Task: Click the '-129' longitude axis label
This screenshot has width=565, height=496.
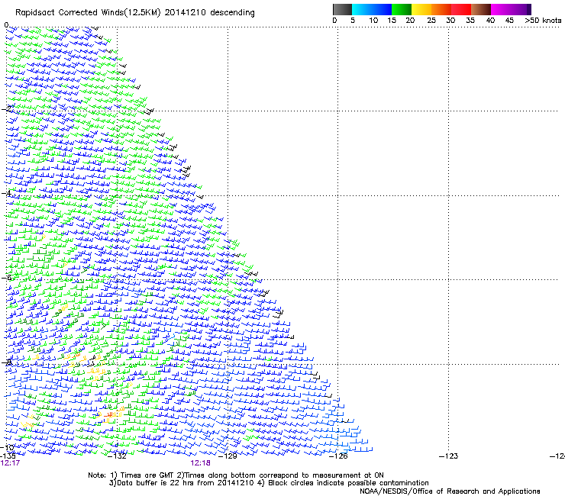Action: [228, 456]
